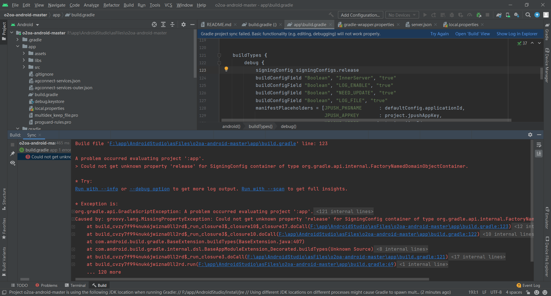Viewport: 551px width, 296px height.
Task: Click the Build output horizontal scrollbar
Action: [x=252, y=279]
